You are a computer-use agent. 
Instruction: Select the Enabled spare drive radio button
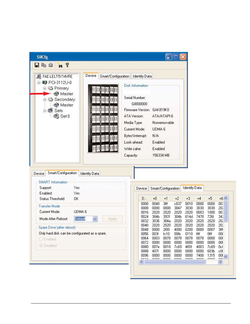[41, 239]
